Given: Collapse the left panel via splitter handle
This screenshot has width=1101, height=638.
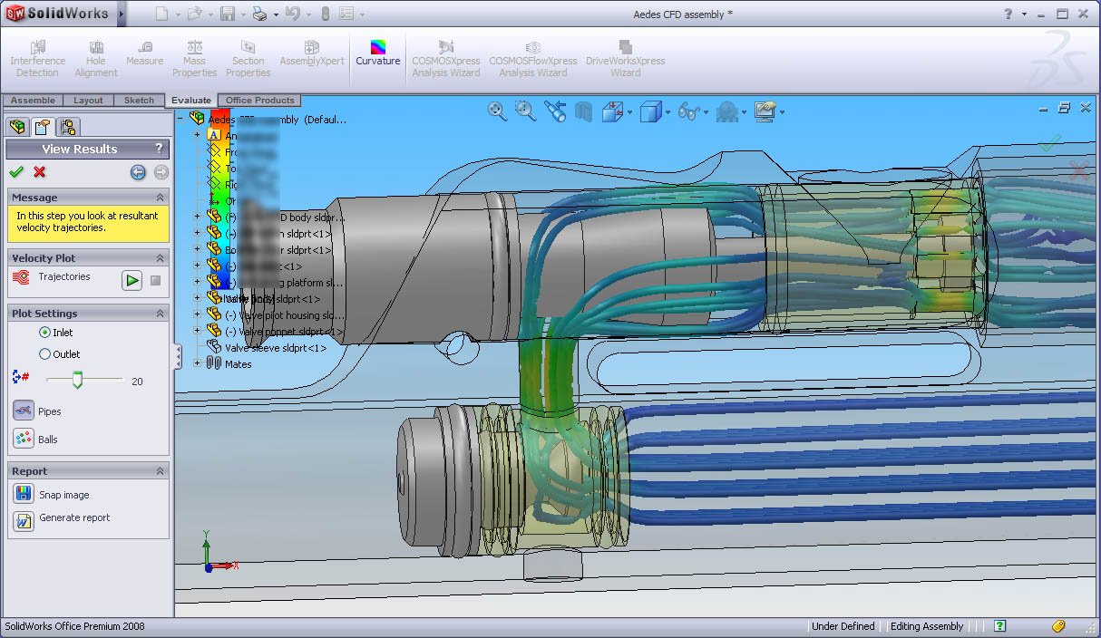Looking at the screenshot, I should tap(178, 355).
